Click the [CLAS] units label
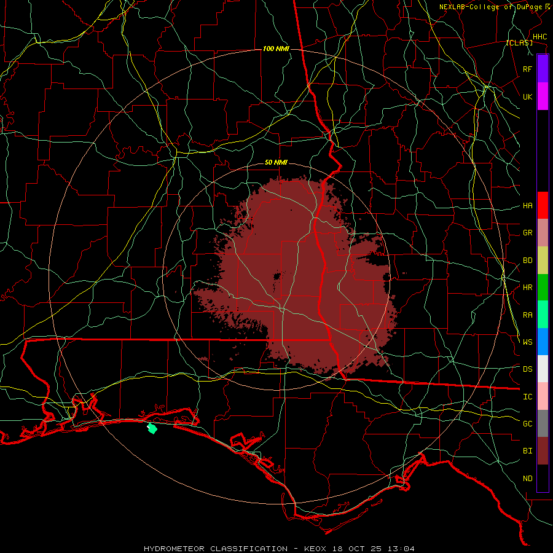This screenshot has width=553, height=553. (519, 42)
